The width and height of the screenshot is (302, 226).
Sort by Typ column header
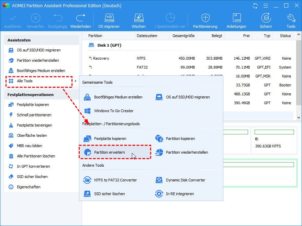coord(267,36)
